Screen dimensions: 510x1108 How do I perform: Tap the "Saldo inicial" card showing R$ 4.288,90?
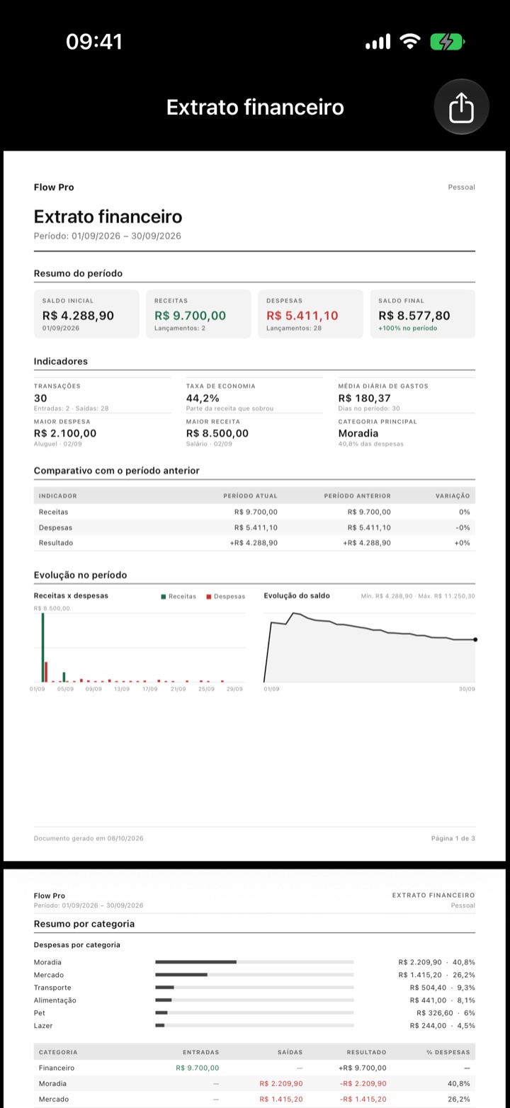tap(86, 314)
